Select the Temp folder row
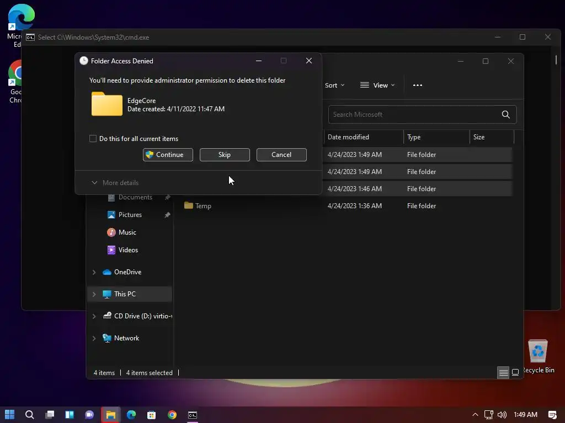 (348, 206)
